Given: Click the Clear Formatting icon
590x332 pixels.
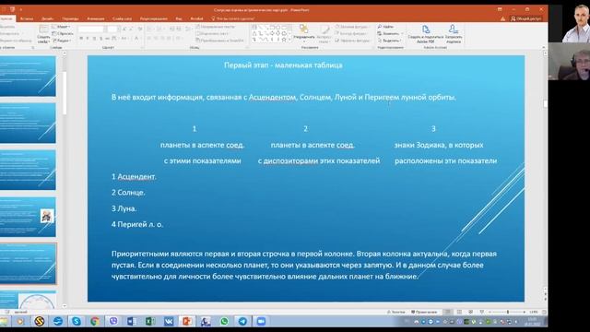Looking at the screenshot, I should (x=140, y=30).
